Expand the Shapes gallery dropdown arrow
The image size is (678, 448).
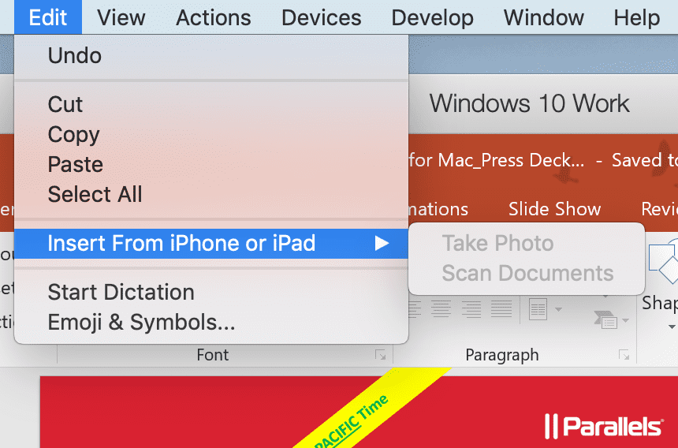pyautogui.click(x=672, y=327)
